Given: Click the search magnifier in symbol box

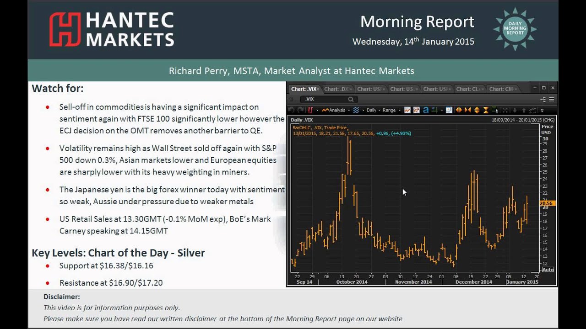Looking at the screenshot, I should (351, 99).
